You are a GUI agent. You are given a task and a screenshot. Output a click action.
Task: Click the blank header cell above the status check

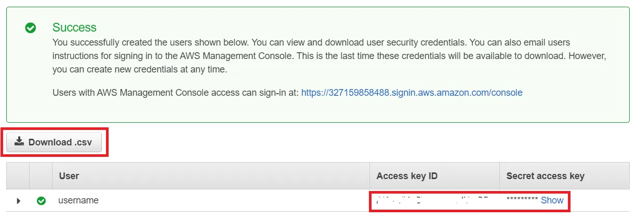41,176
